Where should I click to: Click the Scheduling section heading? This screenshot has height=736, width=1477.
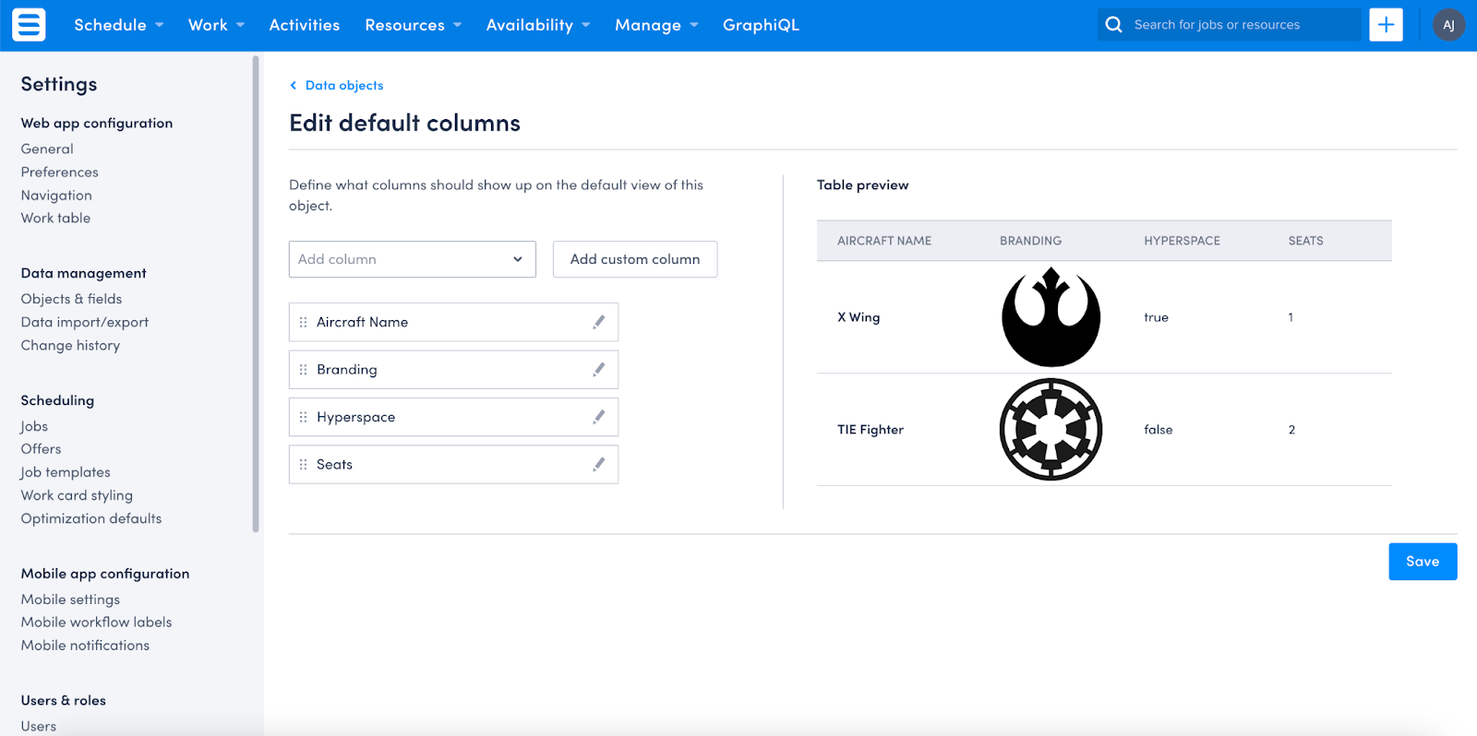pos(57,400)
